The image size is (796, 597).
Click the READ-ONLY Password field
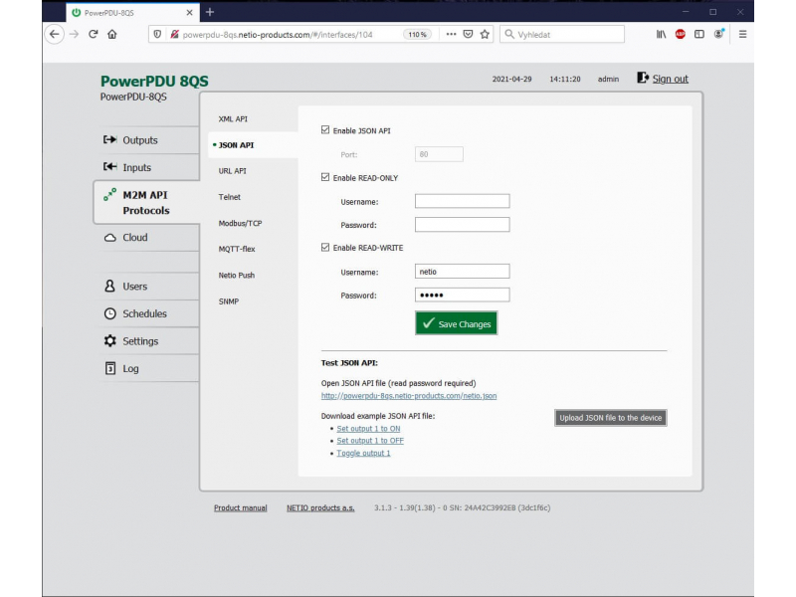[462, 225]
